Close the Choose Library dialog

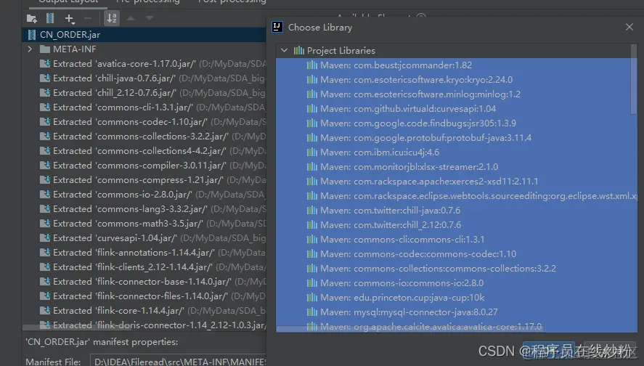tap(629, 27)
